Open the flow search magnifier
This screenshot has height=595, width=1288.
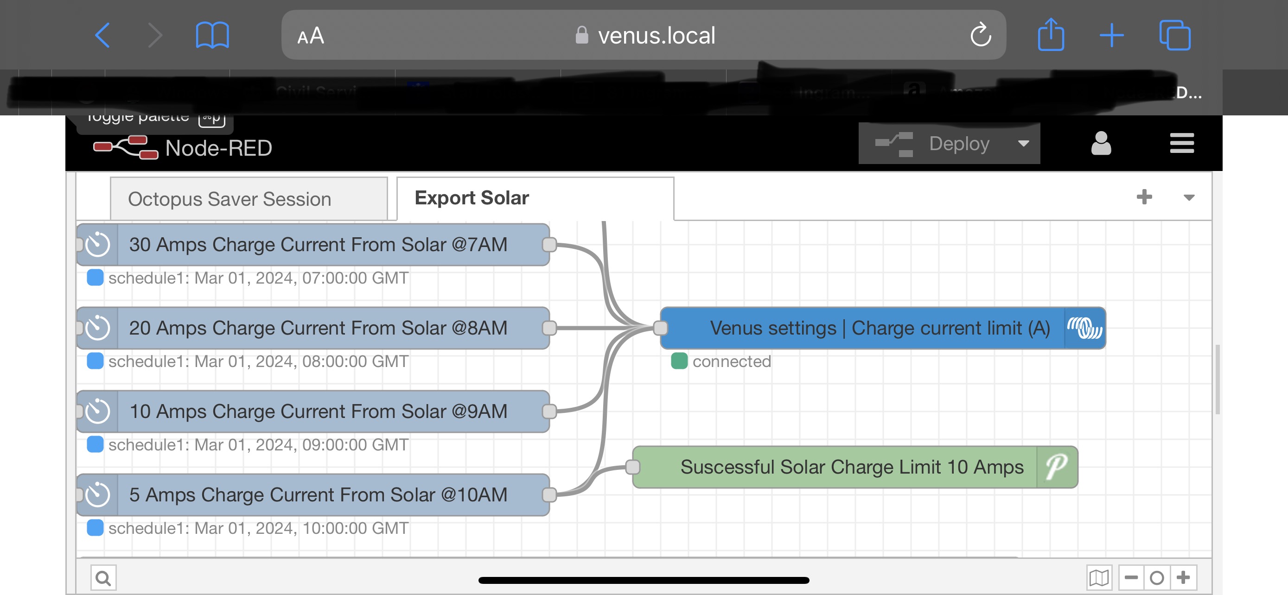(x=103, y=578)
